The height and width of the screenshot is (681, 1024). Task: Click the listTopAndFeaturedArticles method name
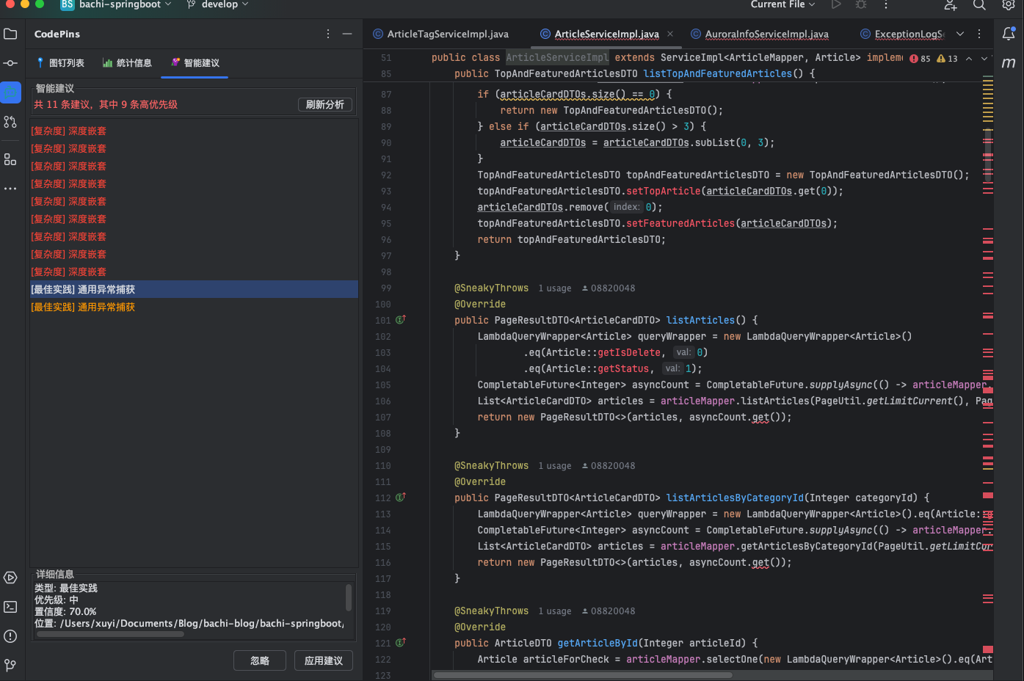click(718, 73)
